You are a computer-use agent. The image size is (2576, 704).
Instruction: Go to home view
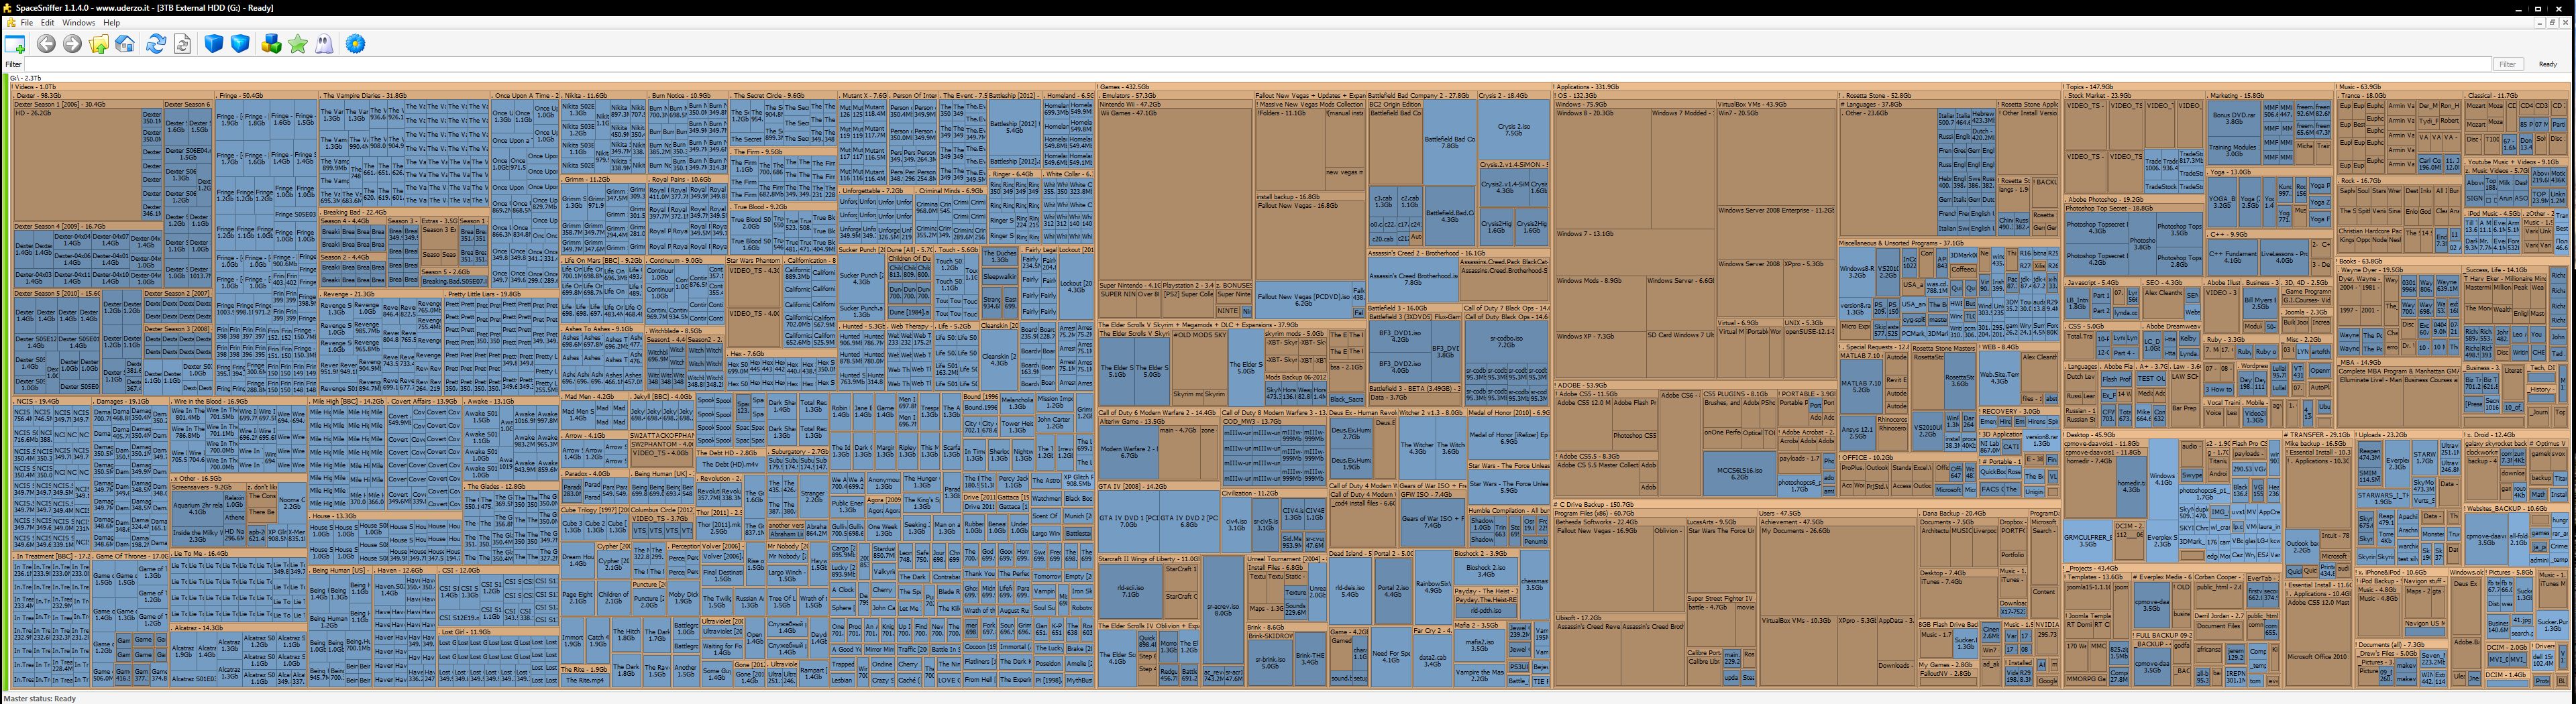(x=125, y=44)
